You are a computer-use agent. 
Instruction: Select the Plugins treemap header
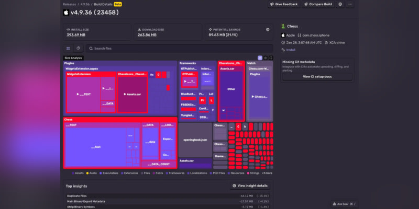click(x=120, y=63)
